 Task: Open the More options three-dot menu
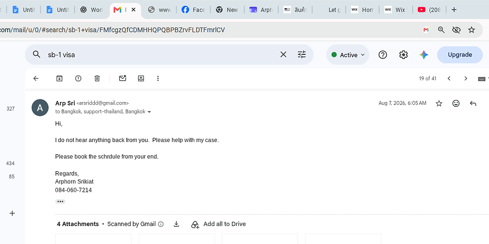pos(158,78)
